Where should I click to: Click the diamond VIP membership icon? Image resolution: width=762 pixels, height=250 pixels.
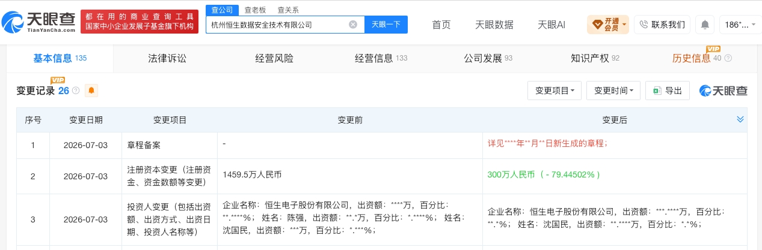point(598,25)
